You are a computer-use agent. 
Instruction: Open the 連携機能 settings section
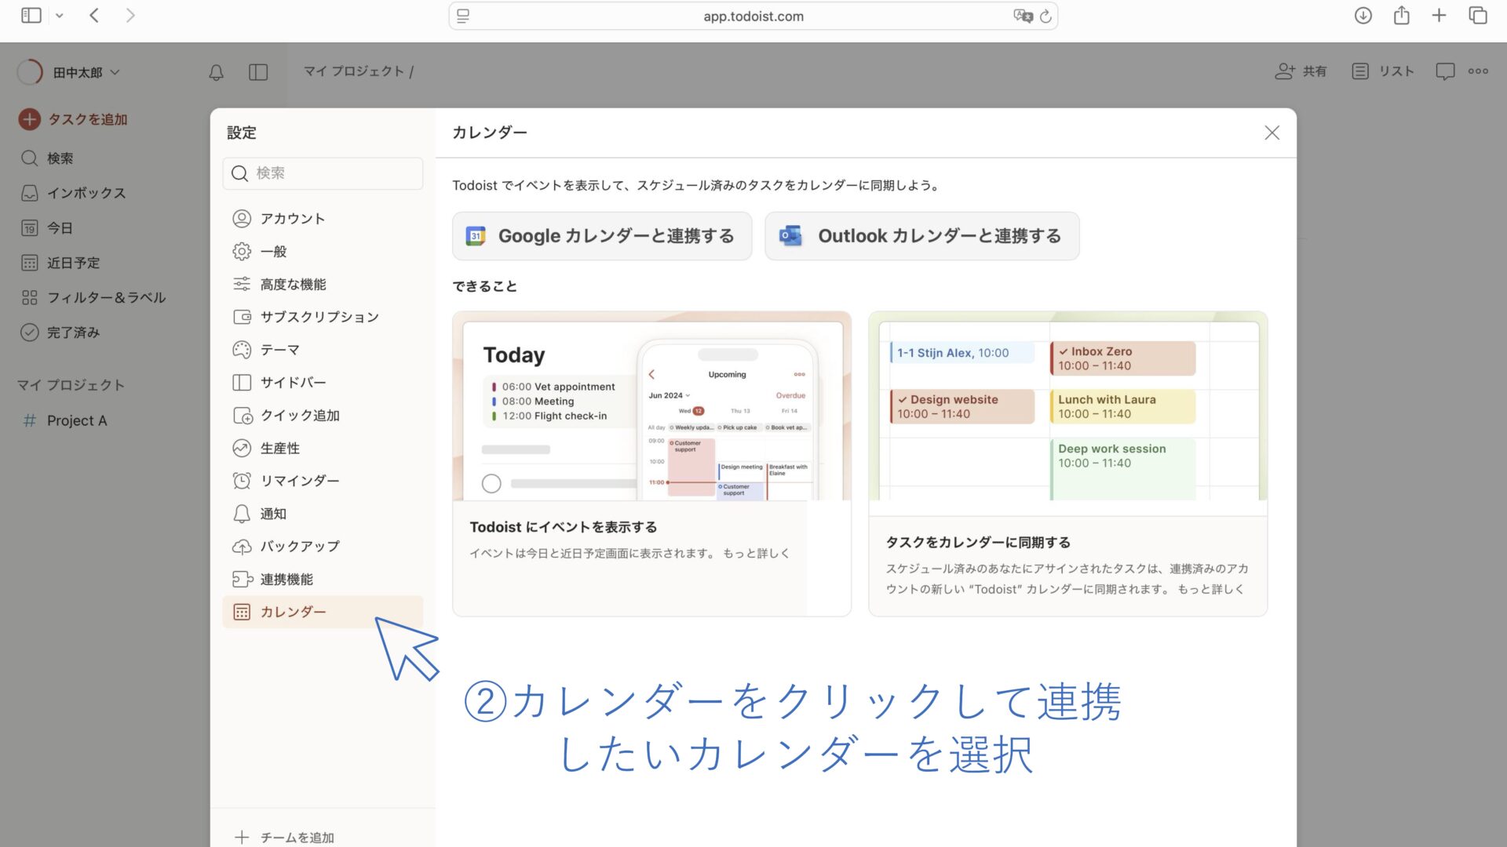coord(286,579)
